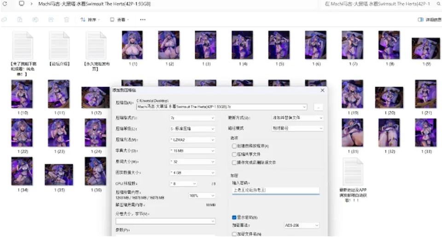The height and width of the screenshot is (237, 442).
Task: Select image thumbnail 1 (4)
Action: (x=243, y=45)
